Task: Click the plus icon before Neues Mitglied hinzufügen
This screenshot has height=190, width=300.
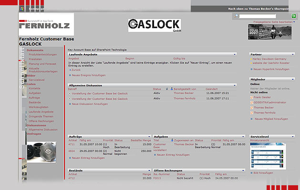Action: click(251, 119)
